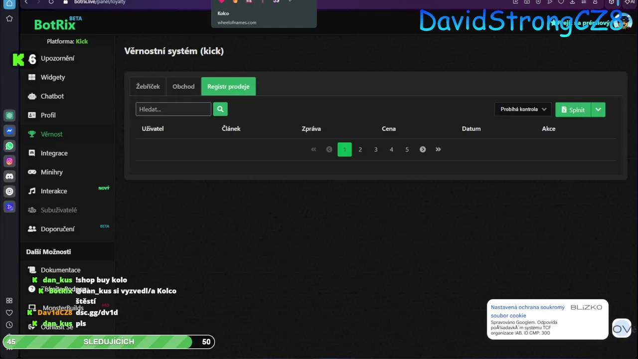The image size is (638, 359).
Task: Click the Integrace sidebar icon
Action: 32,153
